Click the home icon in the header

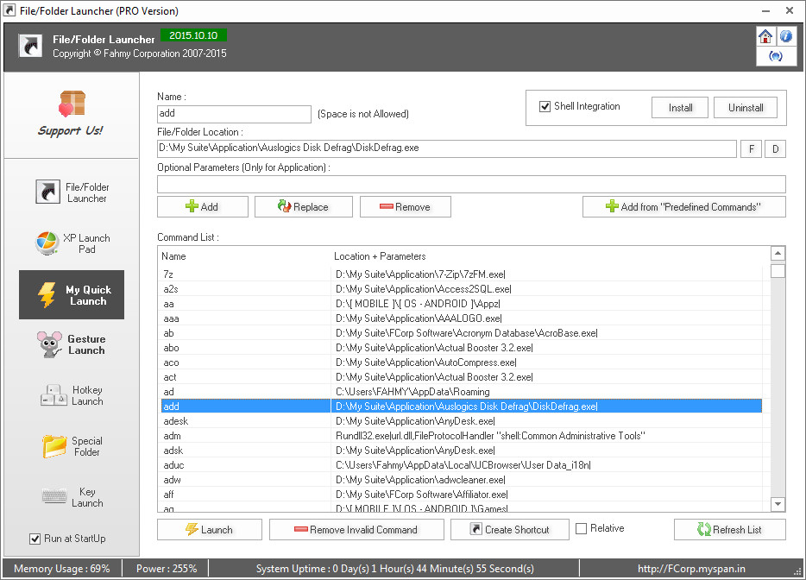(x=765, y=36)
